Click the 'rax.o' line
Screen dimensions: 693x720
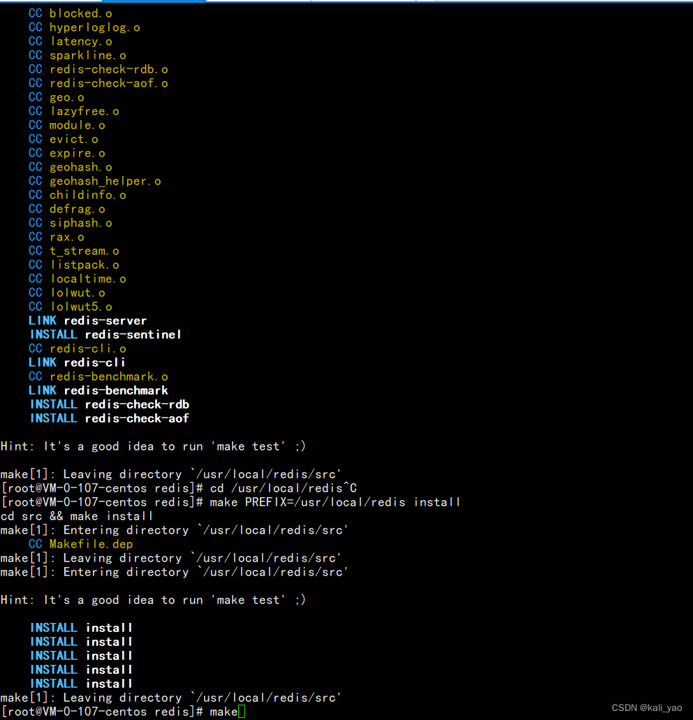(x=57, y=237)
